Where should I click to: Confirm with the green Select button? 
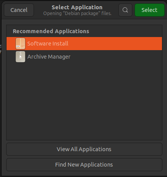click(x=150, y=10)
